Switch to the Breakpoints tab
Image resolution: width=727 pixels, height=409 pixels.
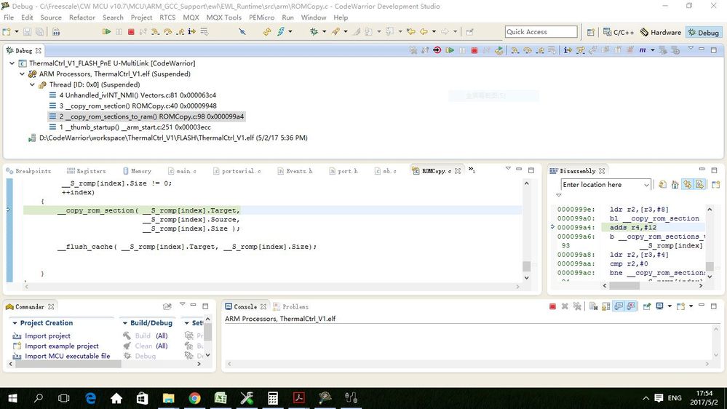point(29,171)
